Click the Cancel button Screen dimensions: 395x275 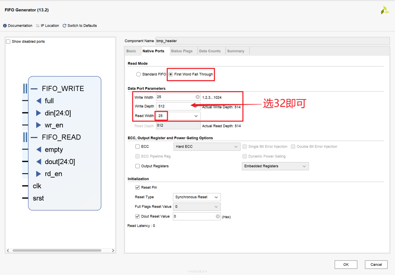click(376, 265)
